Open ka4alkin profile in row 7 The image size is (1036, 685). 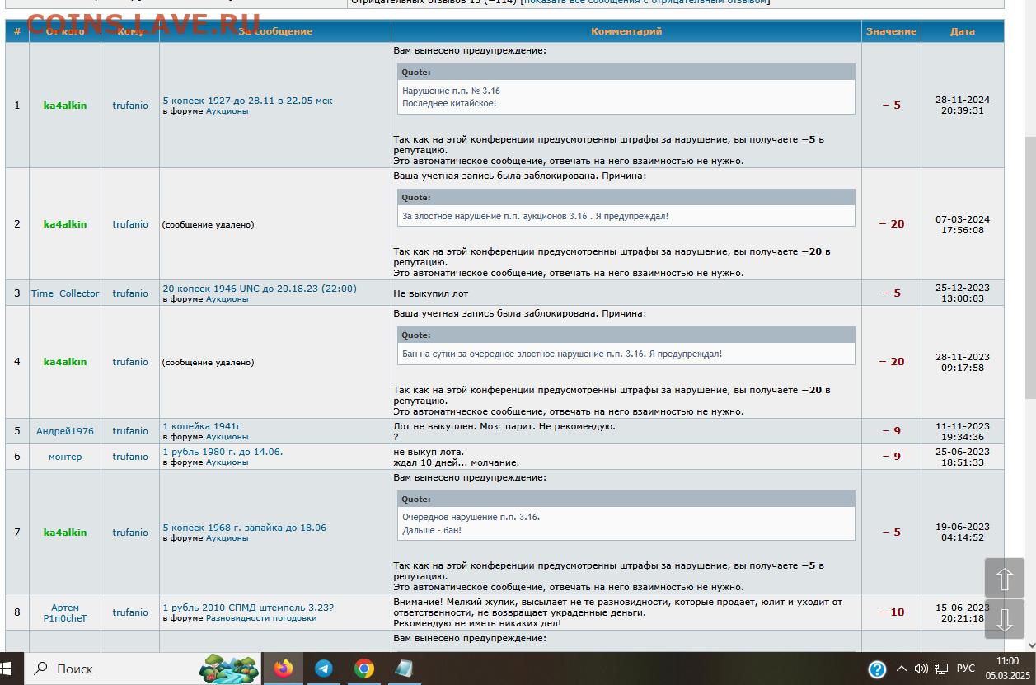click(65, 533)
